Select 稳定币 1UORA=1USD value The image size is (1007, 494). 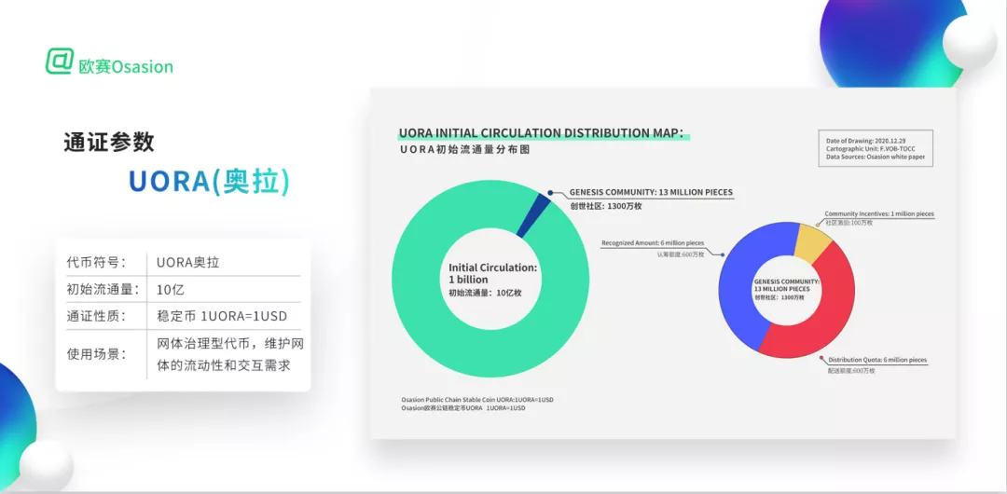tap(222, 316)
